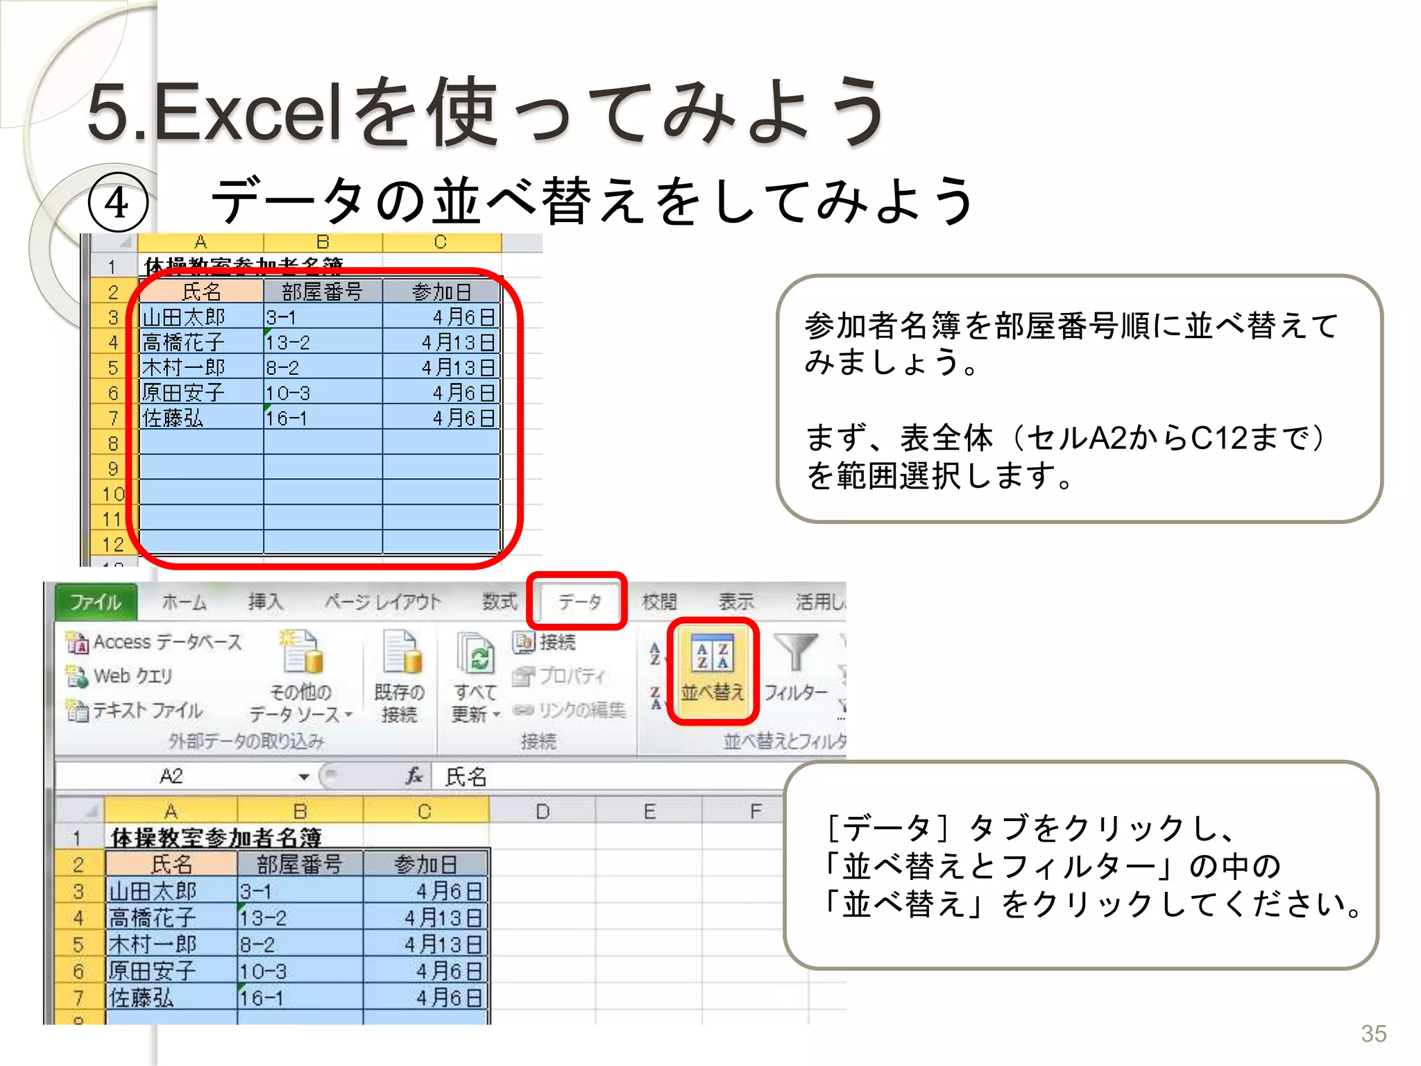Viewport: 1421px width, 1066px height.
Task: Select row 12 header in upper sheet
Action: click(x=114, y=544)
